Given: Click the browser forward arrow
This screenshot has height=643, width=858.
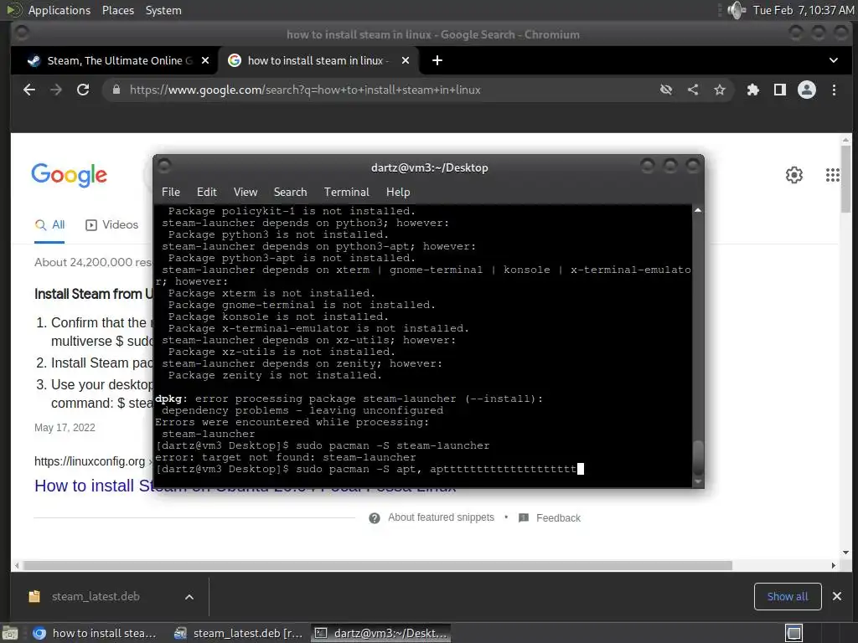Looking at the screenshot, I should tap(56, 90).
